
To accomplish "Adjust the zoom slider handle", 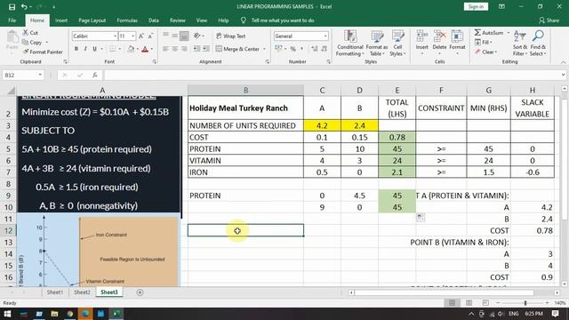I will pos(525,302).
